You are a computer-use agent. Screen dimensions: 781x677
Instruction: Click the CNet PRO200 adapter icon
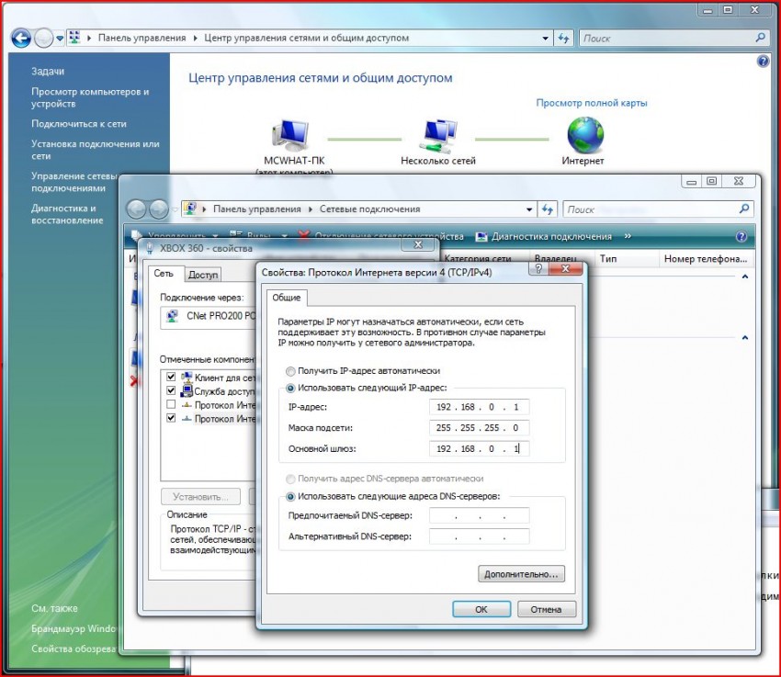click(173, 317)
